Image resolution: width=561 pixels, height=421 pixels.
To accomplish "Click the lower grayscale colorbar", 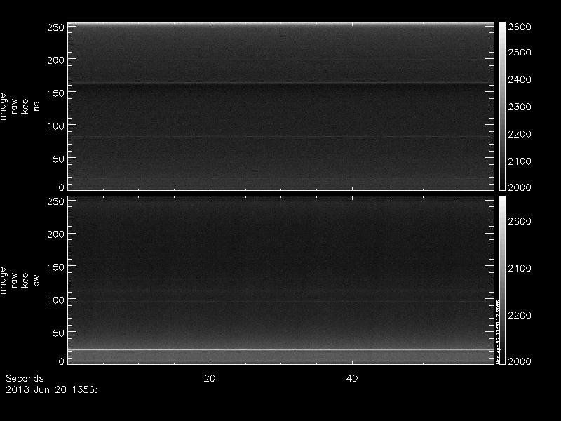I will 502,280.
